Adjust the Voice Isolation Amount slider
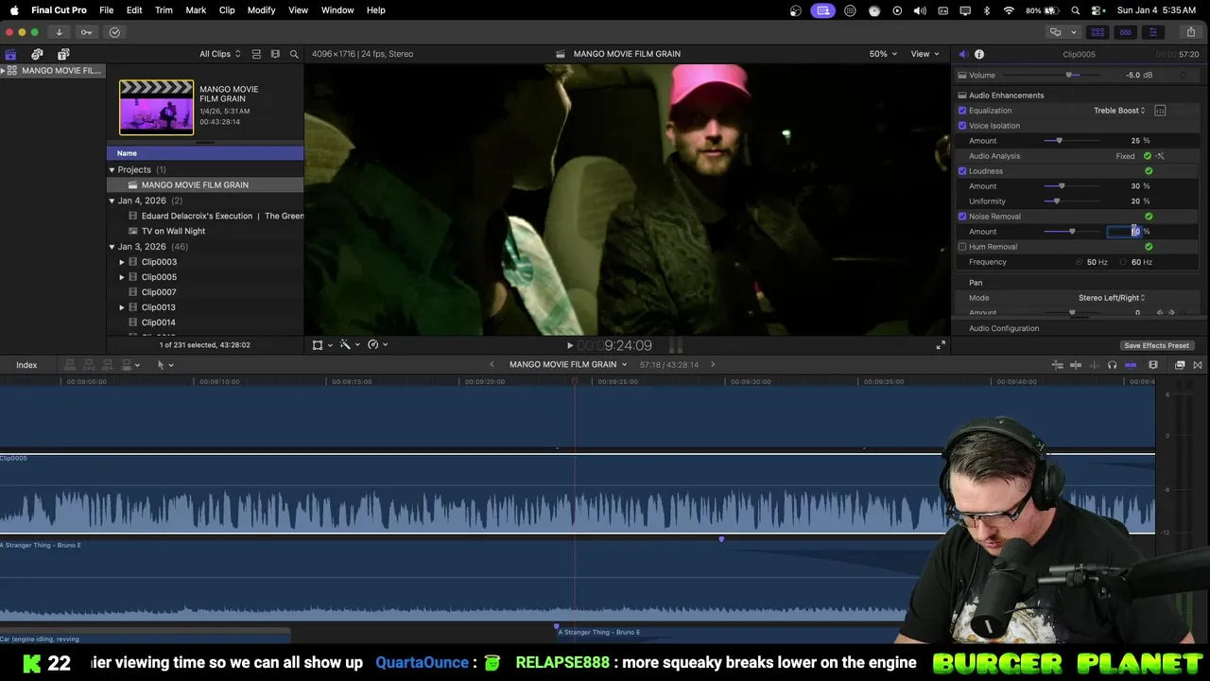The width and height of the screenshot is (1210, 681). point(1072,141)
